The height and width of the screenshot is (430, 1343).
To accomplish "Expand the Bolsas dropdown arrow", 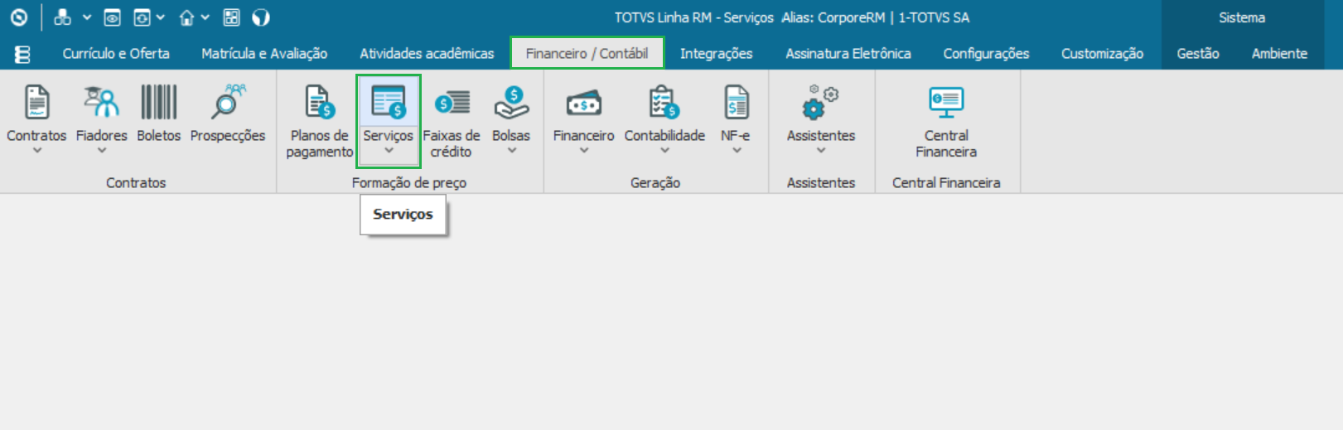I will click(x=511, y=151).
